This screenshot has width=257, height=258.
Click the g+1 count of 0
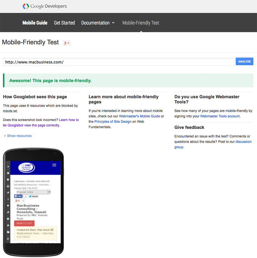(x=23, y=201)
